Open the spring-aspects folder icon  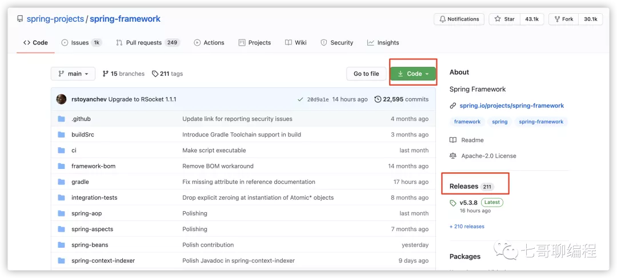click(x=61, y=229)
